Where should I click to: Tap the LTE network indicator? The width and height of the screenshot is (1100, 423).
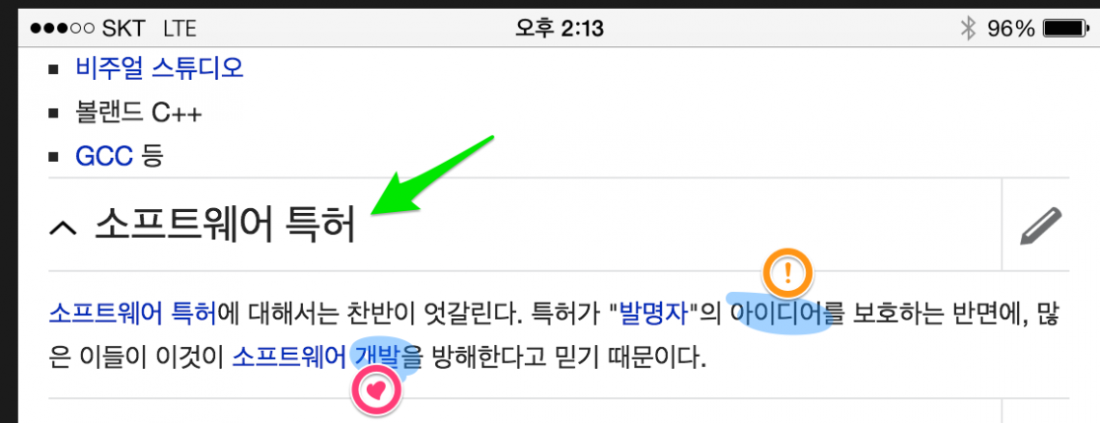(x=180, y=29)
